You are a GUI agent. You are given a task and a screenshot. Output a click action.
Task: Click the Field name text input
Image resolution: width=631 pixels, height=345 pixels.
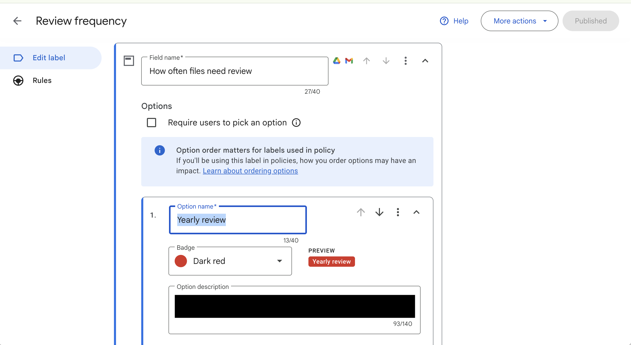[x=234, y=71]
